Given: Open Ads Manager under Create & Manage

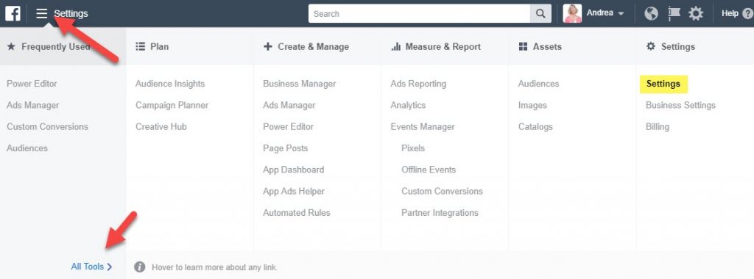Looking at the screenshot, I should pyautogui.click(x=289, y=105).
